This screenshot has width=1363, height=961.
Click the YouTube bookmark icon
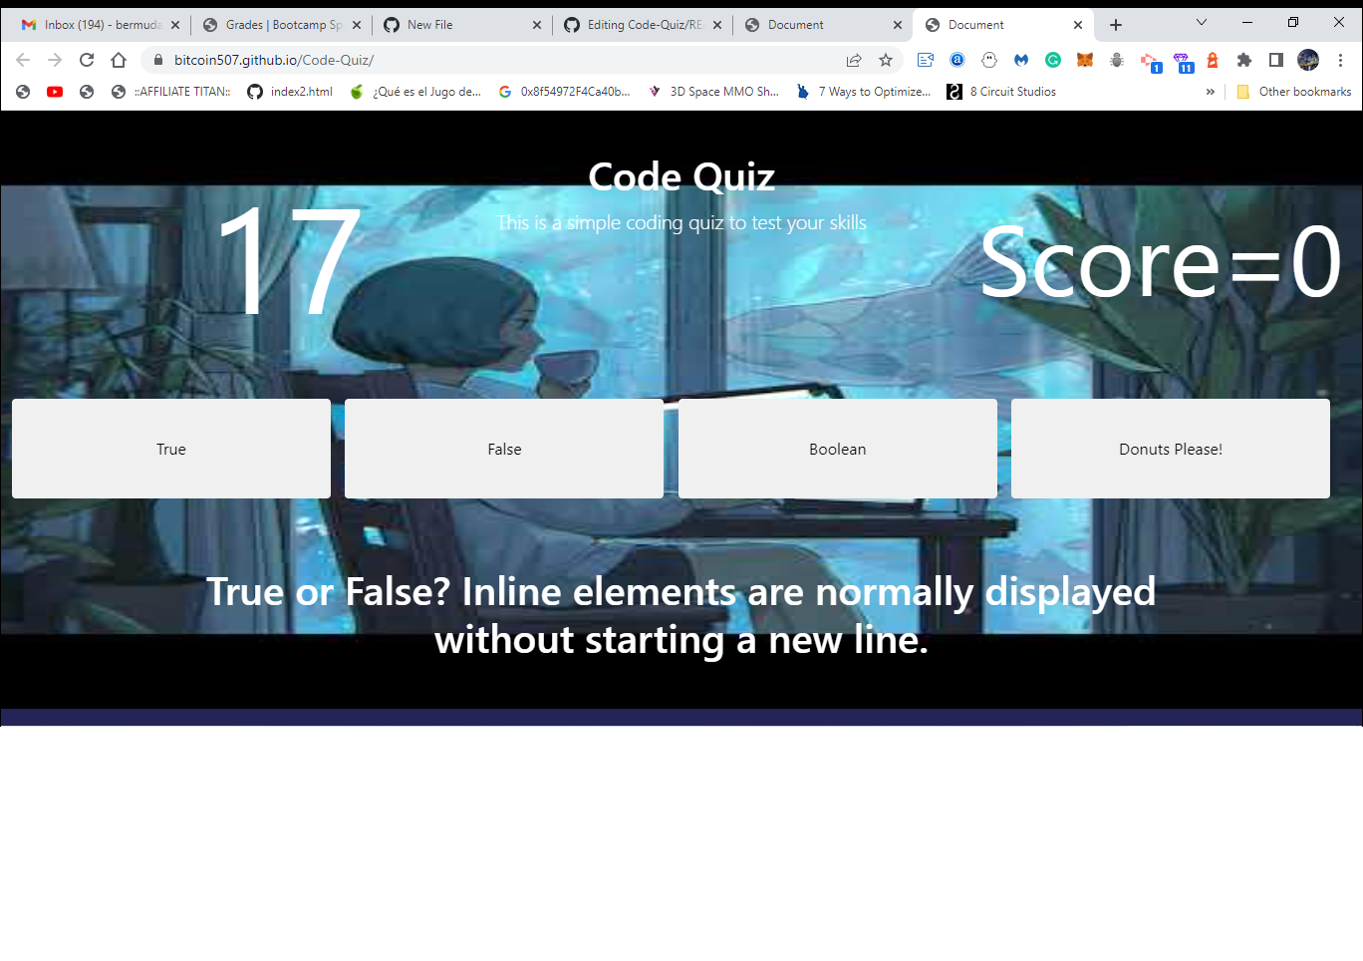click(x=55, y=92)
